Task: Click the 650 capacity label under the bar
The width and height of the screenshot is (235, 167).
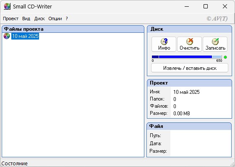Action: (219, 61)
